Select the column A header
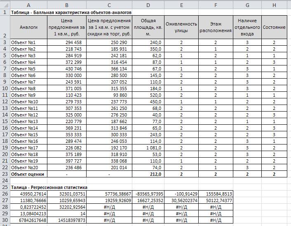Image resolution: width=291 pixels, height=226 pixels. [28, 4]
